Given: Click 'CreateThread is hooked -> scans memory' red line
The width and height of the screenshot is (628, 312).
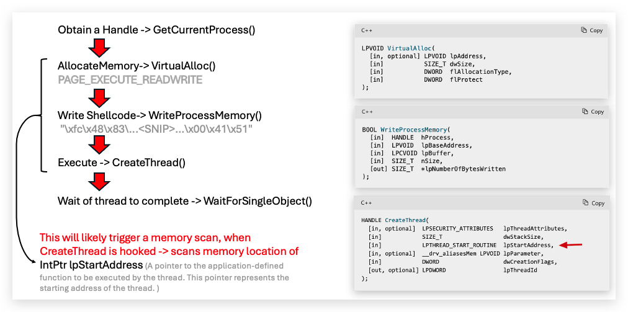Looking at the screenshot, I should click(x=169, y=251).
